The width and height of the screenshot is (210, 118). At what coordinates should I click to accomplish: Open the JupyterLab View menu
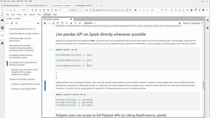coord(19,14)
